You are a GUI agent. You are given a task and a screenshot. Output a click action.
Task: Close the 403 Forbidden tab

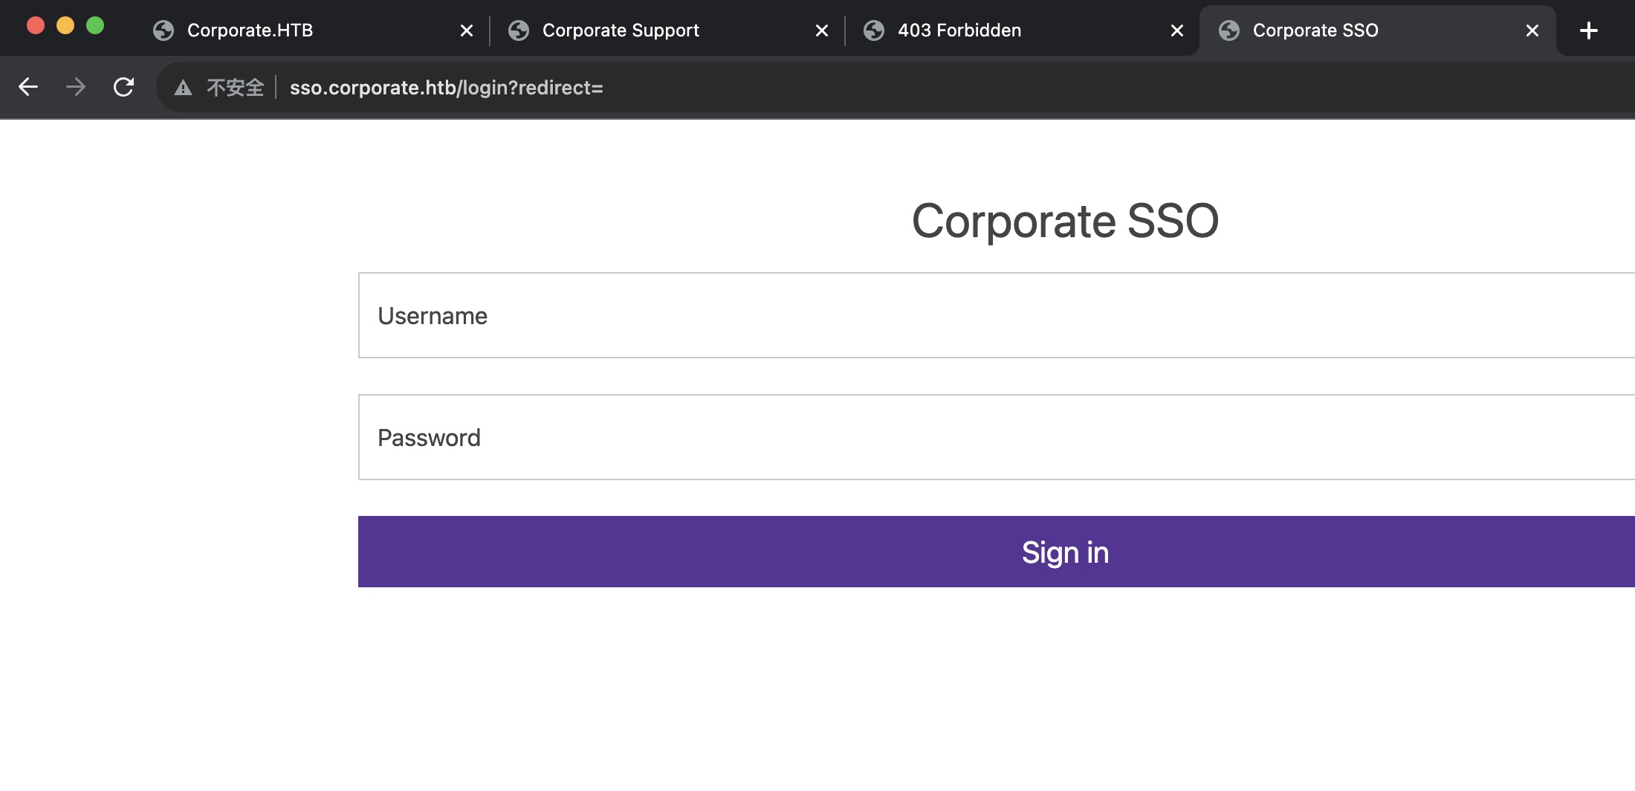[1177, 30]
